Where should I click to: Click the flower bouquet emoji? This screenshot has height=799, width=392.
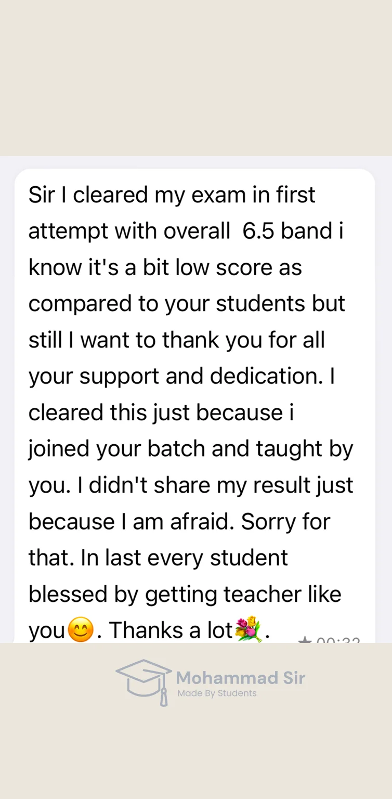[x=248, y=629]
